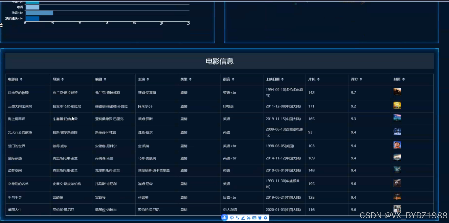Sort the table by 片长 column
Screen dimensions: 449x223
(x=318, y=79)
